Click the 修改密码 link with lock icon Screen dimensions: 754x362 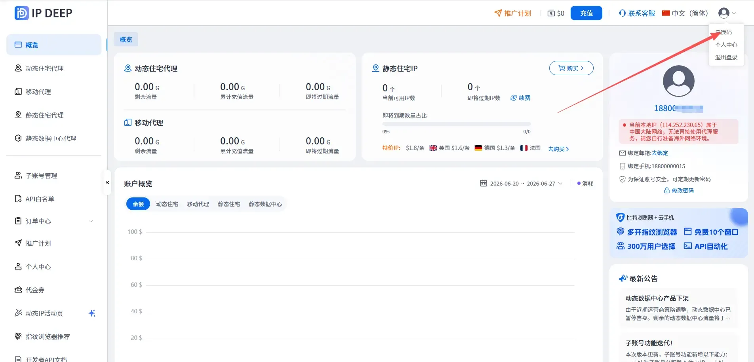(x=679, y=190)
